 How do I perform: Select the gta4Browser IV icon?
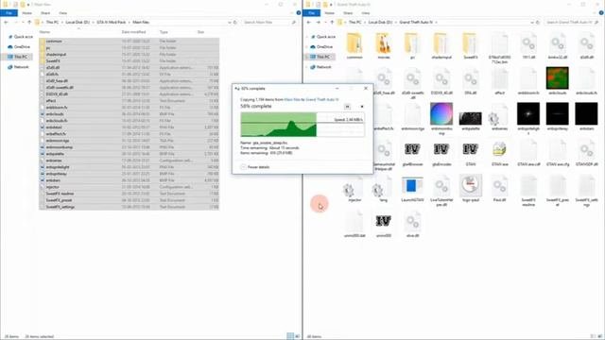pyautogui.click(x=412, y=149)
